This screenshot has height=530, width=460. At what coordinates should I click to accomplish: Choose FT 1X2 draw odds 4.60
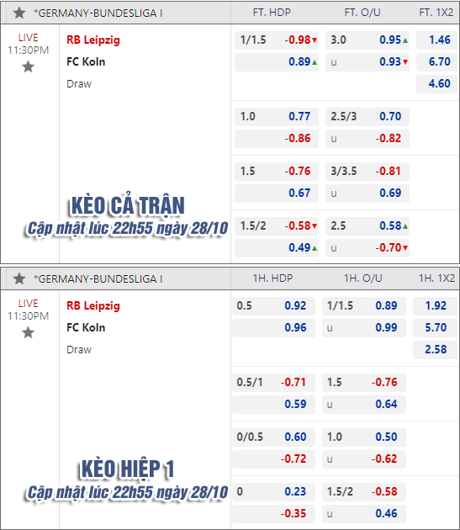click(437, 84)
